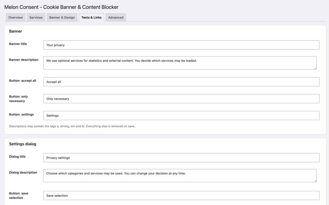Click the Banner title input field
Image resolution: width=329 pixels, height=205 pixels.
point(181,45)
